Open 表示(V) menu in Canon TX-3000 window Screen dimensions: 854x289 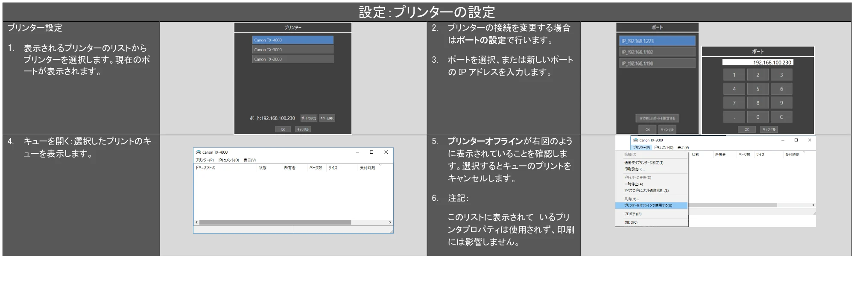tap(683, 147)
